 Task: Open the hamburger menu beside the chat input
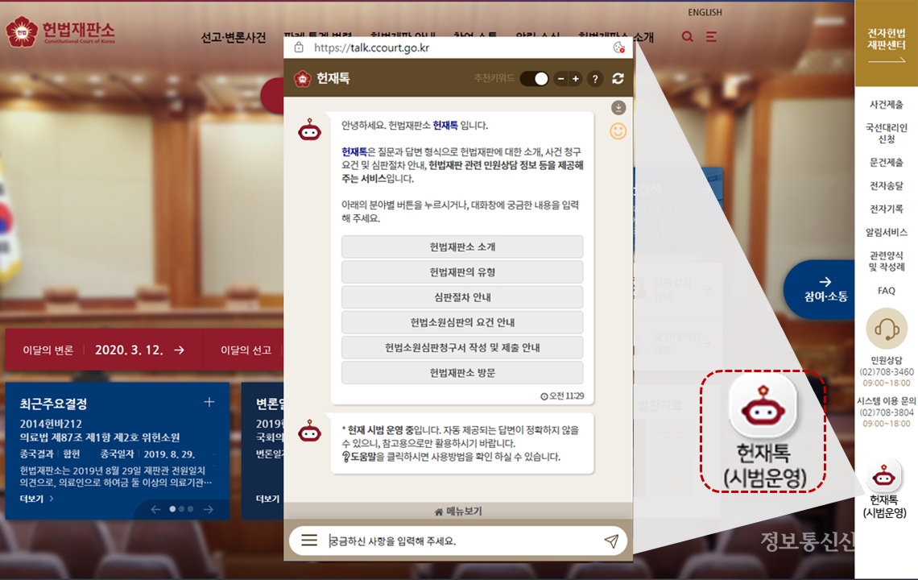pyautogui.click(x=309, y=541)
